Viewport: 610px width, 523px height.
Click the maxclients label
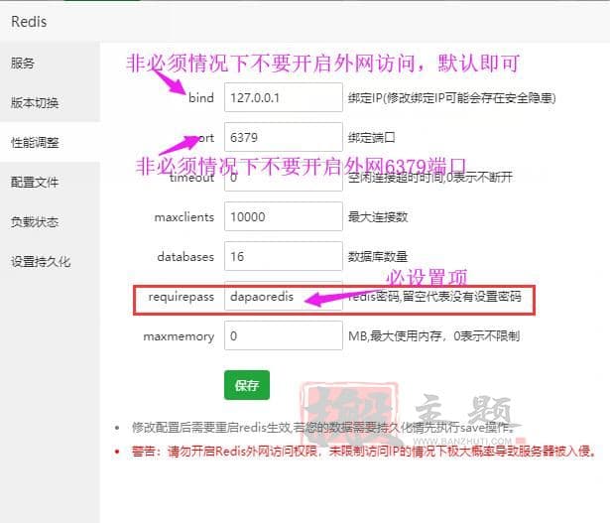coord(184,217)
